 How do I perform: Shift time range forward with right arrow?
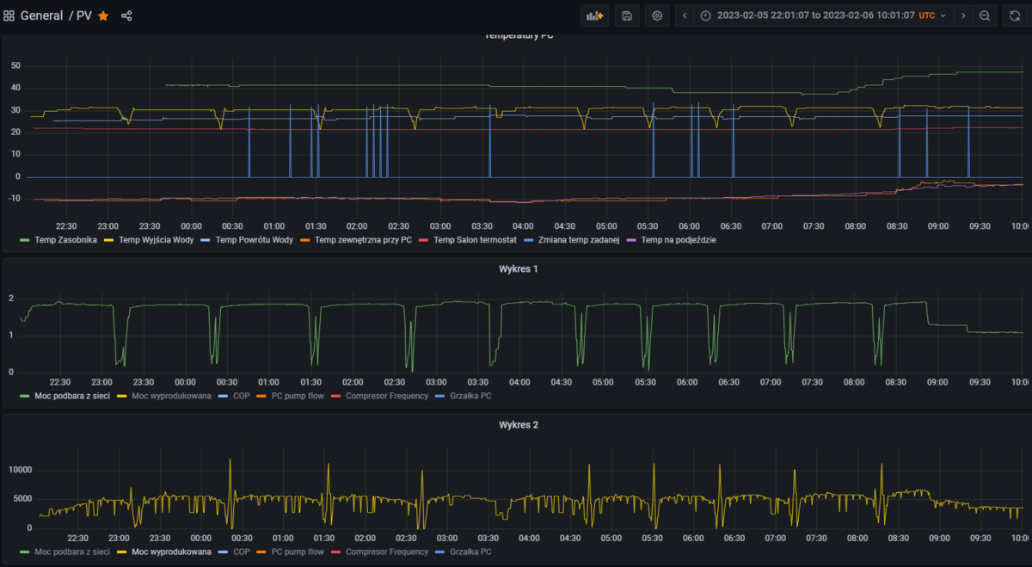pos(962,15)
